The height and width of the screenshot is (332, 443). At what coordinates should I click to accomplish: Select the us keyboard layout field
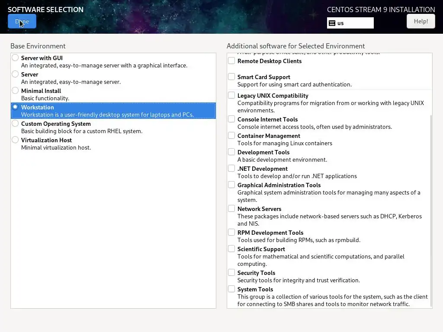tap(355, 23)
